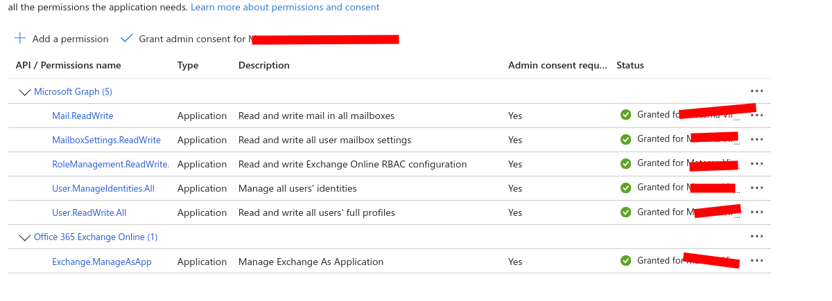This screenshot has height=301, width=832.
Task: Open the ellipsis menu for the Exchange.ManageAsApp row
Action: coord(756,261)
